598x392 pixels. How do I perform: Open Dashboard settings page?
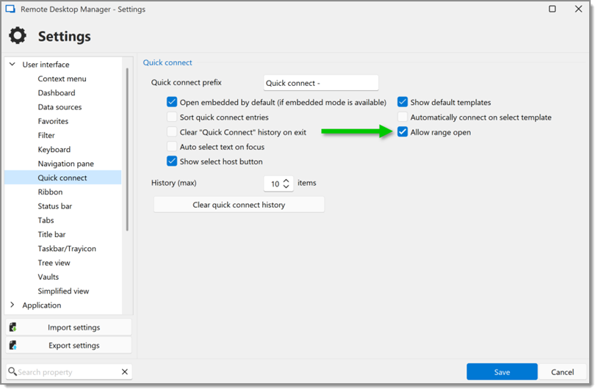(57, 93)
